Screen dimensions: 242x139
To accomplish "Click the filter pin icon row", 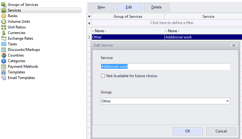I will click(167, 23).
